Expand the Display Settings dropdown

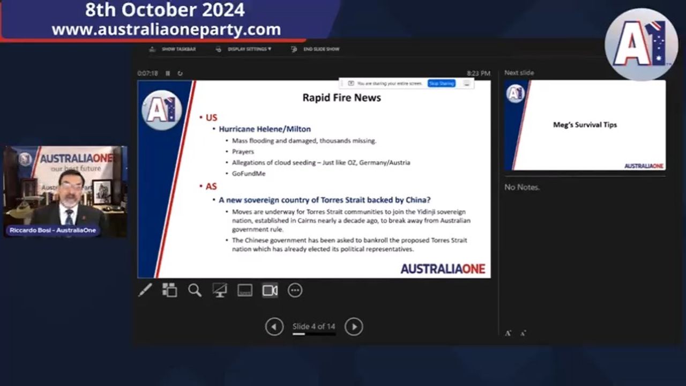click(249, 49)
